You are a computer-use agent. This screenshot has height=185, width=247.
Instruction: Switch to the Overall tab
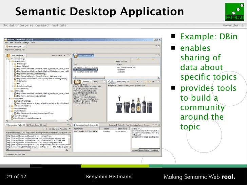[x=135, y=150]
